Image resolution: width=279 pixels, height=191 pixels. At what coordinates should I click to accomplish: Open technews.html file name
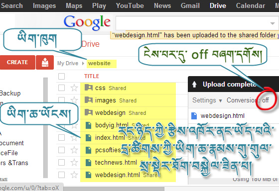click(116, 163)
